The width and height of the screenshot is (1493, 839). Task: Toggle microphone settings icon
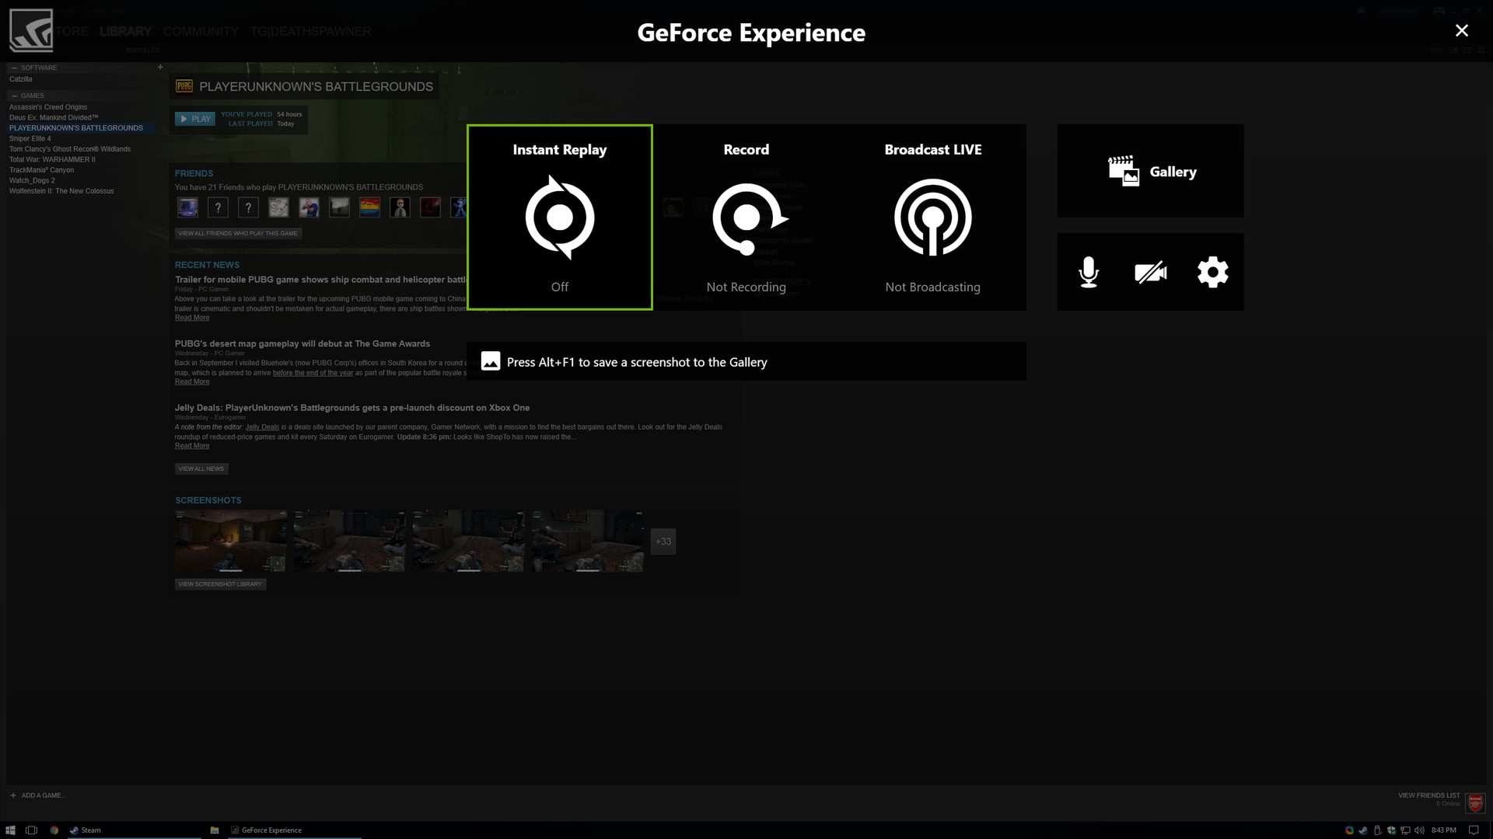click(1088, 271)
